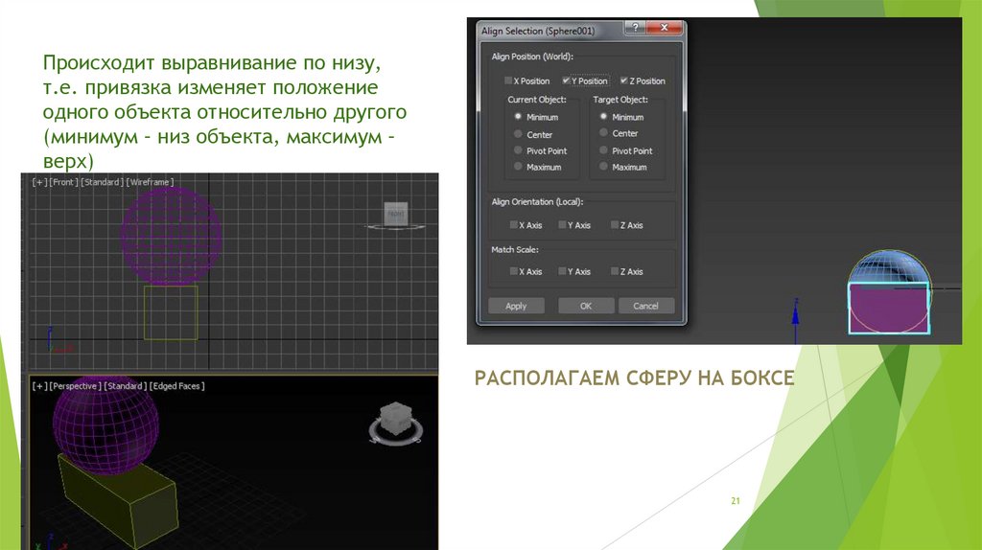Open the [Edged Faces] shading menu
This screenshot has height=550, width=982.
click(177, 386)
